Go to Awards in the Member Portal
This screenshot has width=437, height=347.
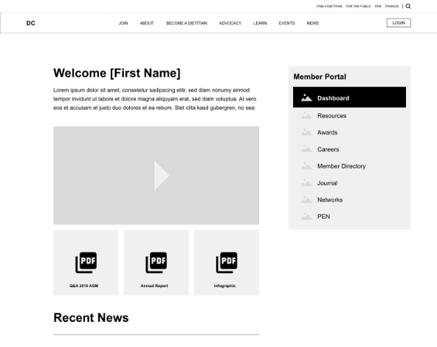(327, 132)
